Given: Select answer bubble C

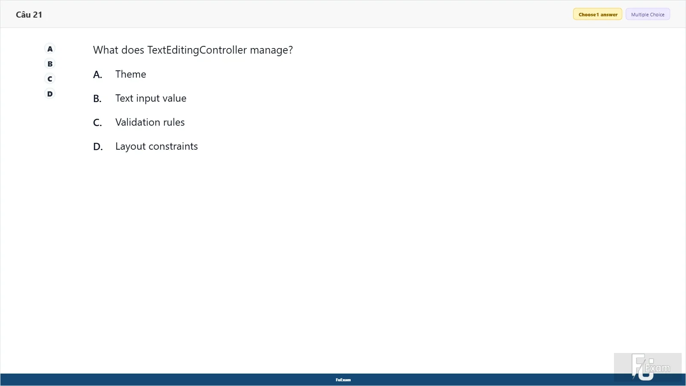Looking at the screenshot, I should [50, 79].
